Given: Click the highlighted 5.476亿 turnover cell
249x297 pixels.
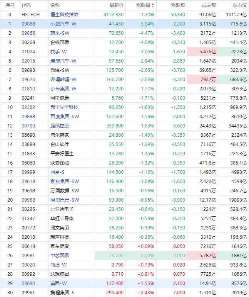Looking at the screenshot, I should click(x=203, y=52).
